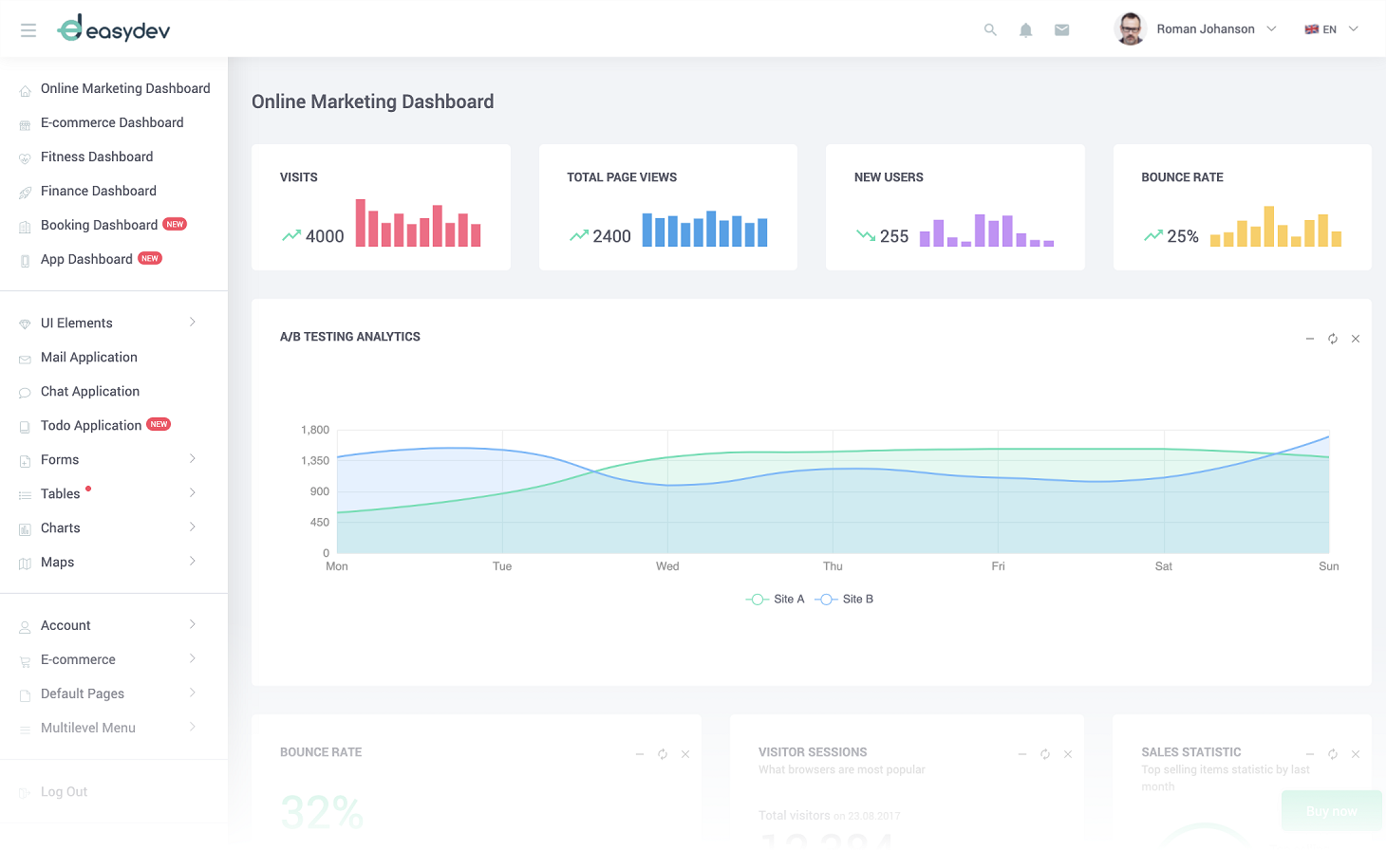This screenshot has width=1386, height=850.
Task: Refresh the A/B Testing Analytics panel
Action: point(1333,339)
